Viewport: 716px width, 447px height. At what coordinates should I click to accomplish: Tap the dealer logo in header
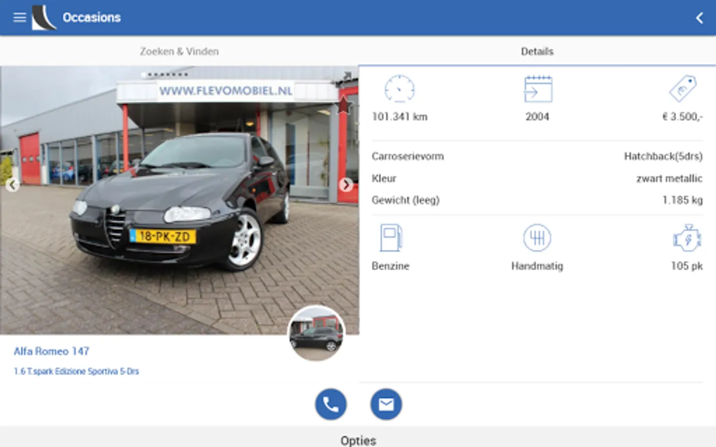coord(44,18)
